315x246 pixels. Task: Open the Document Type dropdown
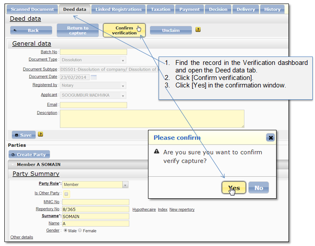(x=93, y=60)
